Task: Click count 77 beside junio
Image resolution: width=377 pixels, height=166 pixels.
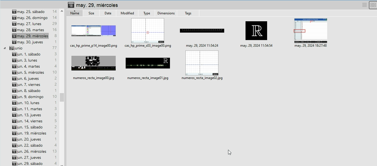Action: (55, 48)
